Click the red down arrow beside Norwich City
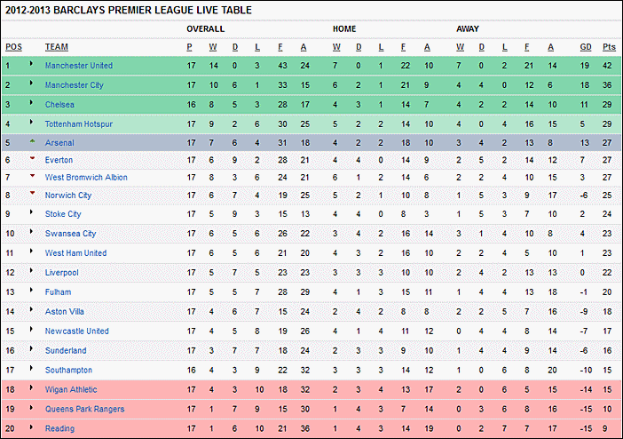 click(32, 193)
